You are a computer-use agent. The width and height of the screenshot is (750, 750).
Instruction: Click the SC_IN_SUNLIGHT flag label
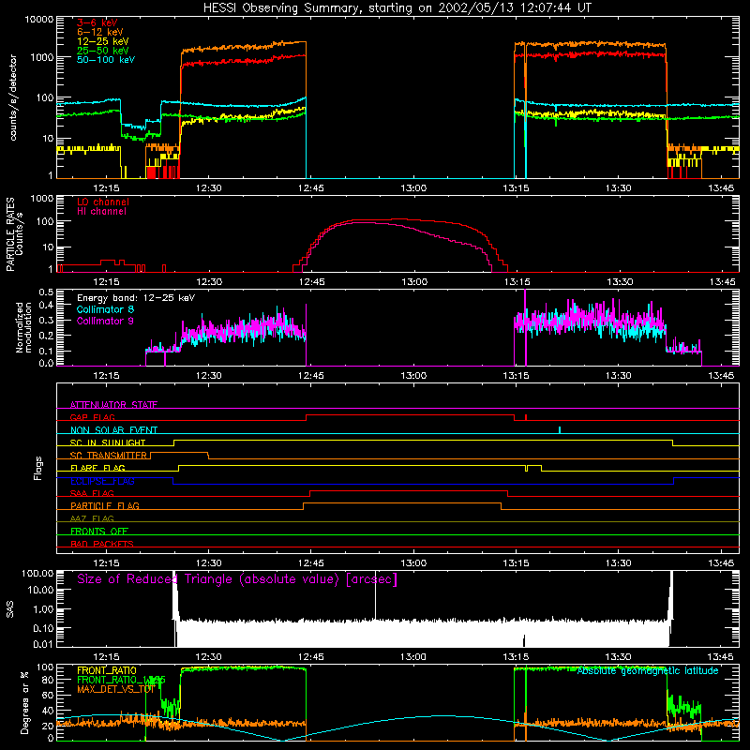(x=108, y=442)
